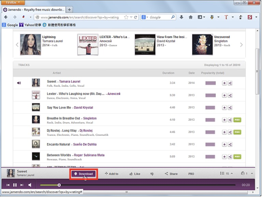Click the dislike thumbs-down icon in the player bar
The width and height of the screenshot is (262, 197).
click(152, 174)
